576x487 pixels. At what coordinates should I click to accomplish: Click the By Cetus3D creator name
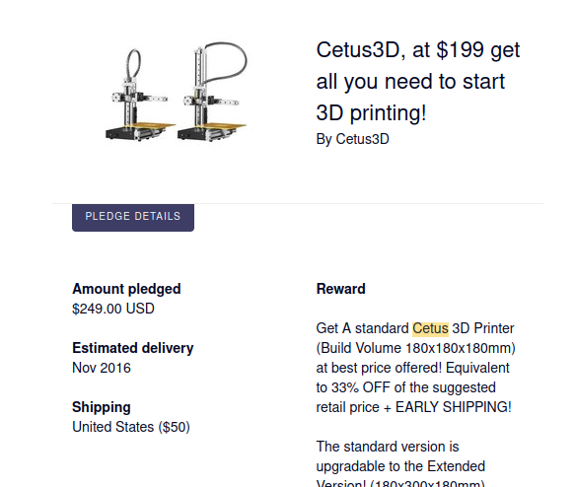[353, 139]
